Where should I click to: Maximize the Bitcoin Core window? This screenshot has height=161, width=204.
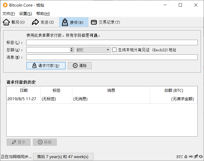pos(180,5)
